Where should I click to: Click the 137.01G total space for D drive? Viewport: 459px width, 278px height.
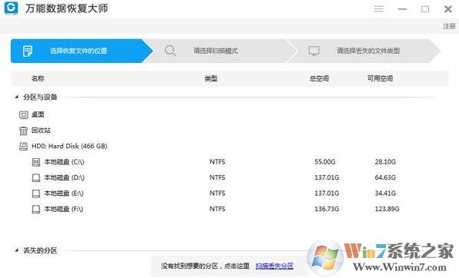coord(327,177)
